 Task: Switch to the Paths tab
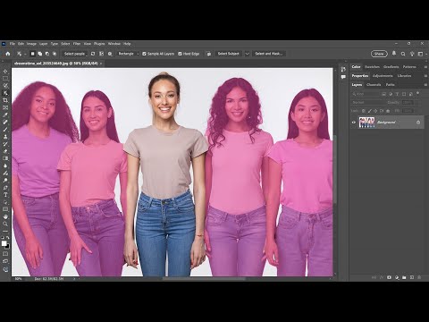[x=391, y=85]
